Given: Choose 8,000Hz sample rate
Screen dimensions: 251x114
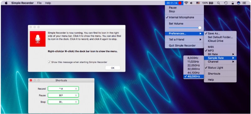Looking at the screenshot, I should 194,58.
